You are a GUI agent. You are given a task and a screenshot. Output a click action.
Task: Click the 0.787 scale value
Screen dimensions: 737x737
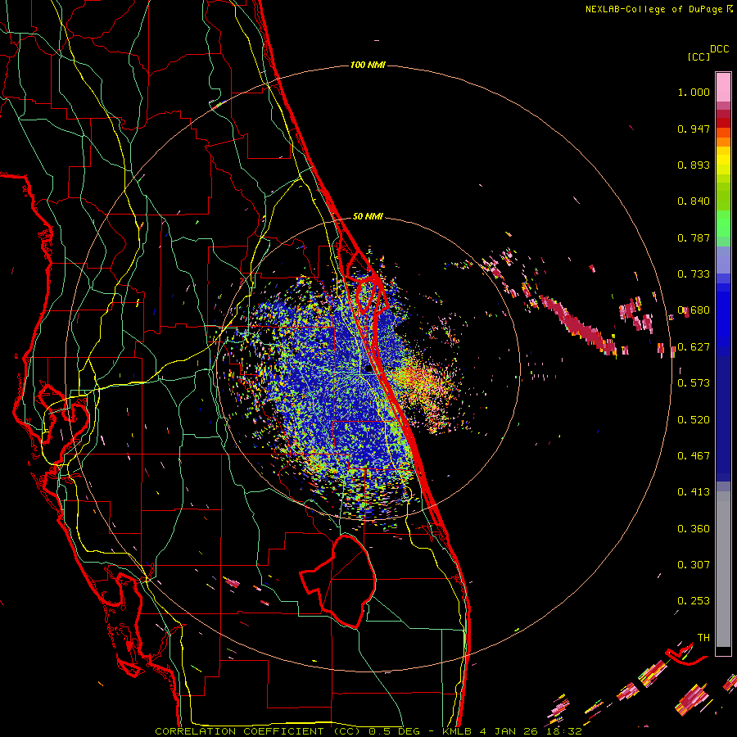[694, 237]
